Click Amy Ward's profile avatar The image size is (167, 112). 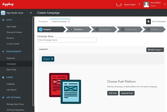pyautogui.click(x=146, y=5)
